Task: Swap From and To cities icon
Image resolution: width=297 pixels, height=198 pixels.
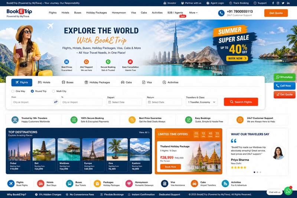Action: [56, 102]
